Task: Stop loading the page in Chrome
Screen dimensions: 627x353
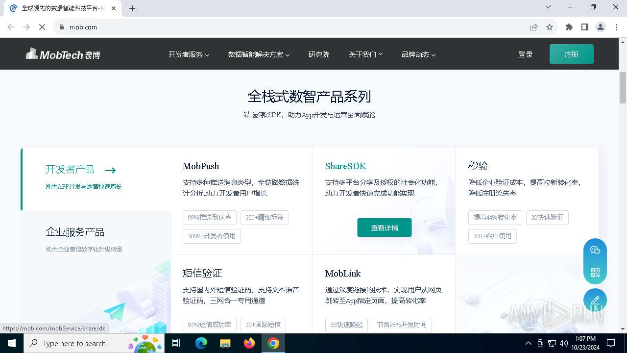Action: [42, 27]
